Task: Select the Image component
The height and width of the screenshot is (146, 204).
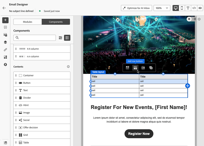Action: 42,113
